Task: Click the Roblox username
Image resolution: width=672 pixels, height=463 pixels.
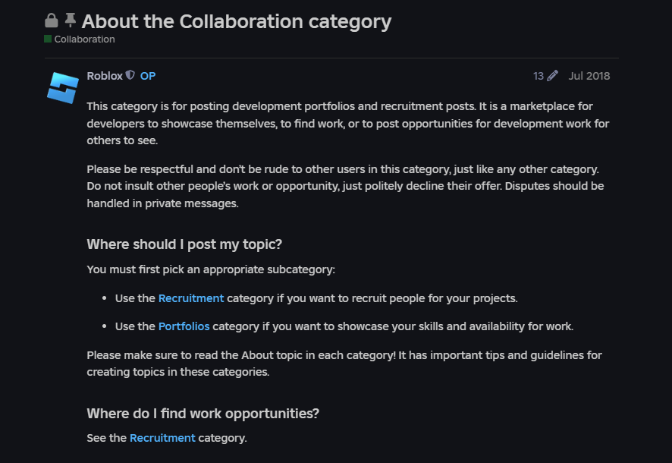Action: (x=105, y=76)
